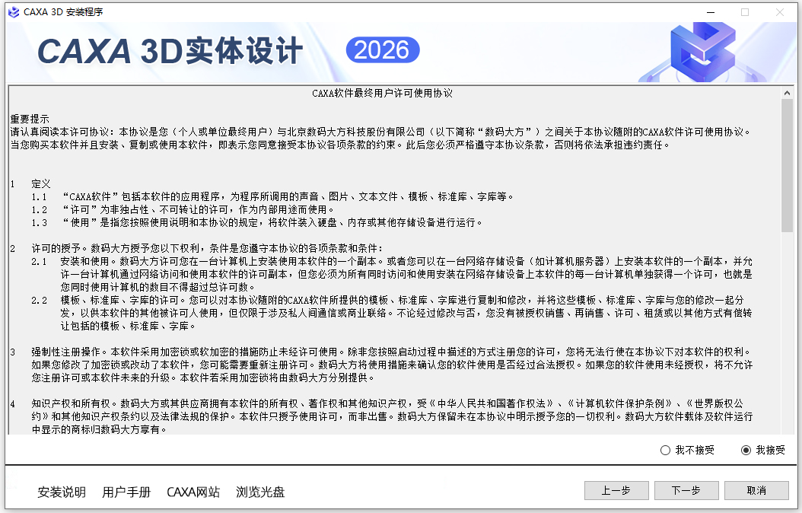
Task: Click section 3 强制性注册操作 text
Action: [x=392, y=365]
